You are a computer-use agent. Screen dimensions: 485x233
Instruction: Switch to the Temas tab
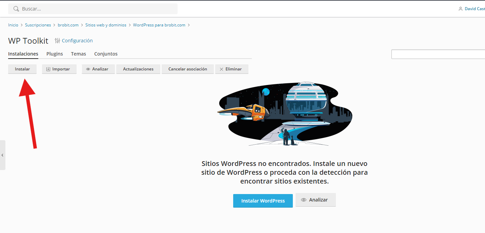79,54
